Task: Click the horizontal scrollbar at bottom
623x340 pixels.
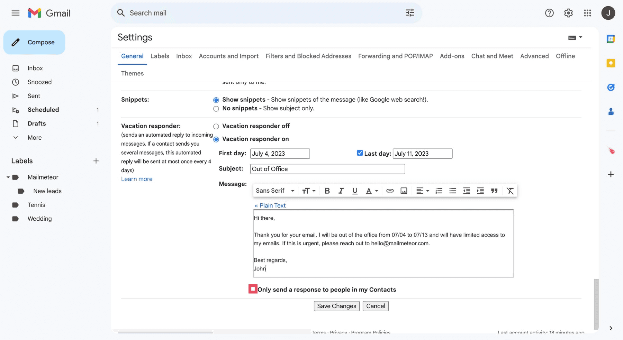Action: pos(165,332)
